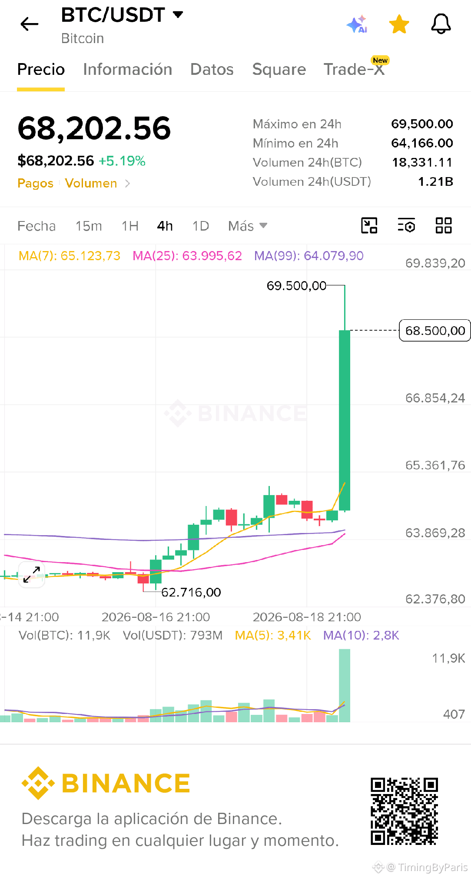Switch to the Información tab

point(127,69)
